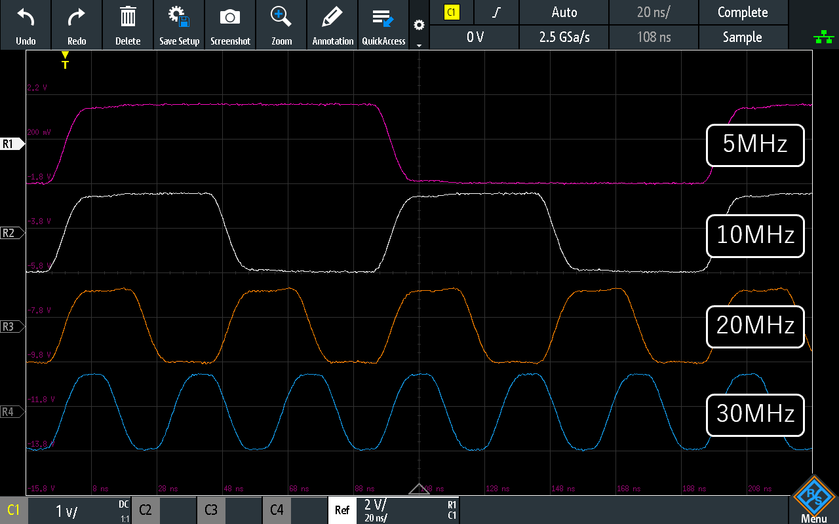The width and height of the screenshot is (839, 524).
Task: Select the R2 reference waveform marker
Action: tap(12, 233)
